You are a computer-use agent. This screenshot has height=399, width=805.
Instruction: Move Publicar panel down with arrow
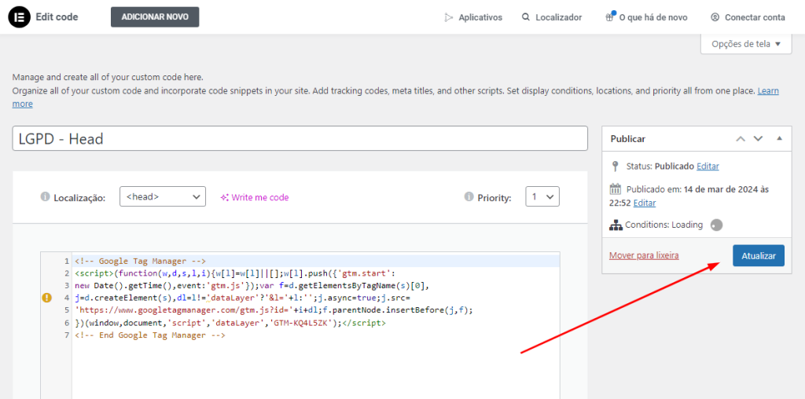pos(759,138)
